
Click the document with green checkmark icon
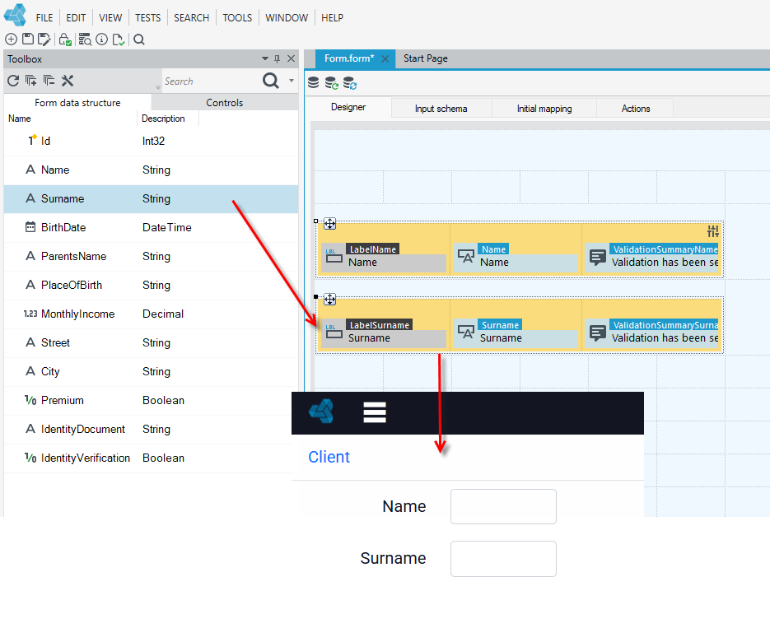click(x=119, y=40)
